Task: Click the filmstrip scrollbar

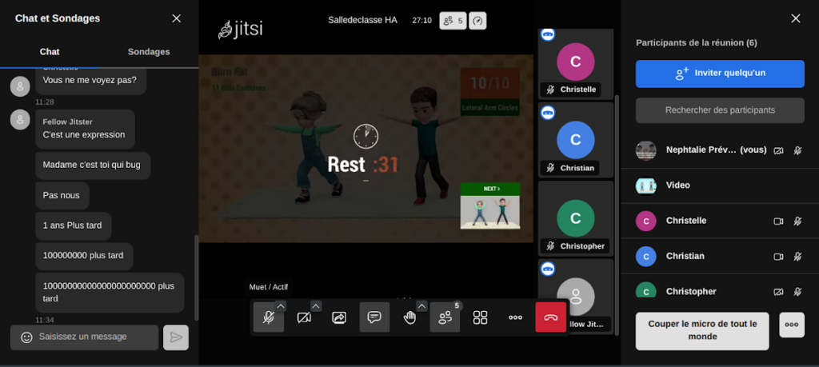Action: click(617, 214)
